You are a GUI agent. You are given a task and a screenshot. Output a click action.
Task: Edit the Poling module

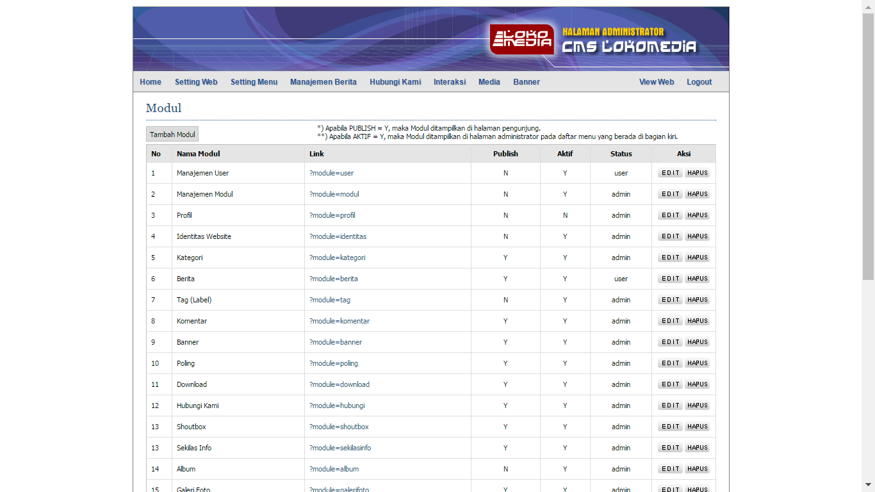pyautogui.click(x=670, y=363)
